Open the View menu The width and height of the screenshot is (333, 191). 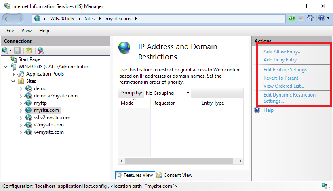(26, 31)
